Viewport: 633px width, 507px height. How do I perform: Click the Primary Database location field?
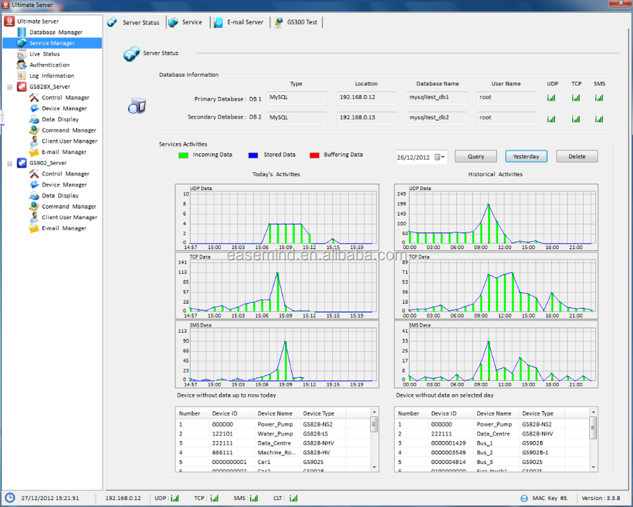366,98
